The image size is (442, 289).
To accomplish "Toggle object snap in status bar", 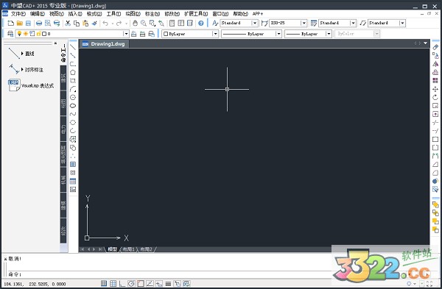I will click(x=141, y=283).
